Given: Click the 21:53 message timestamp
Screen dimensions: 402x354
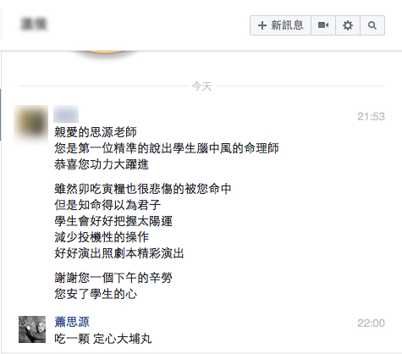Looking at the screenshot, I should pos(371,116).
